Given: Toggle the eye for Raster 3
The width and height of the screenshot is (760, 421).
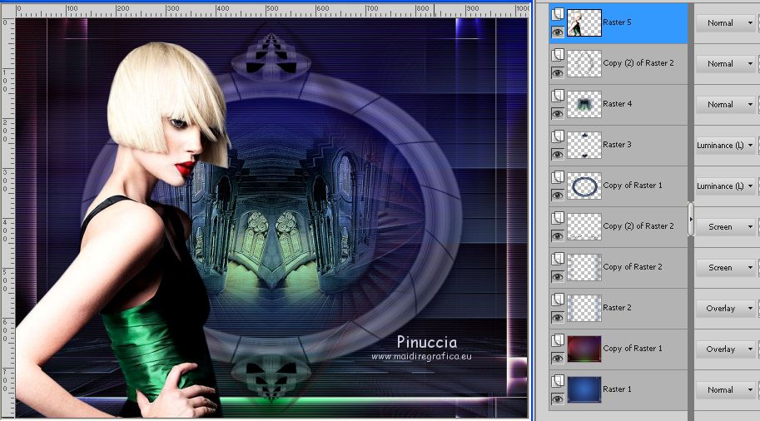Looking at the screenshot, I should coord(558,154).
